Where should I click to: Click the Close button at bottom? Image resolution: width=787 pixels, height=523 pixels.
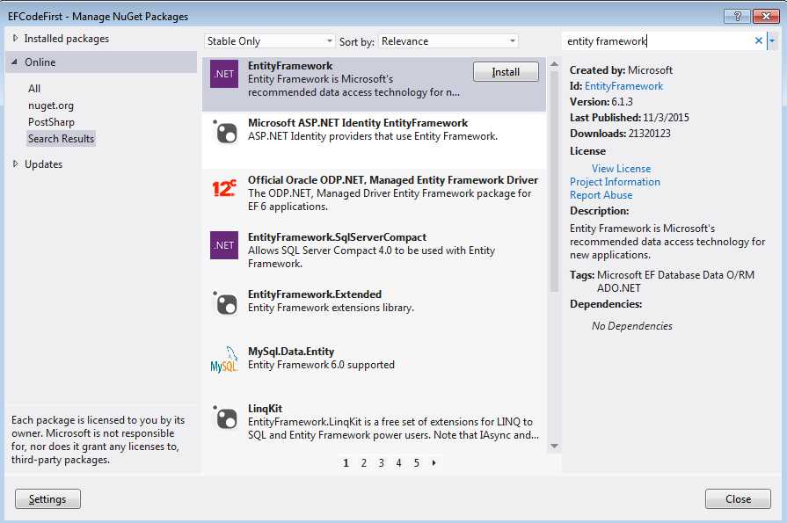738,499
